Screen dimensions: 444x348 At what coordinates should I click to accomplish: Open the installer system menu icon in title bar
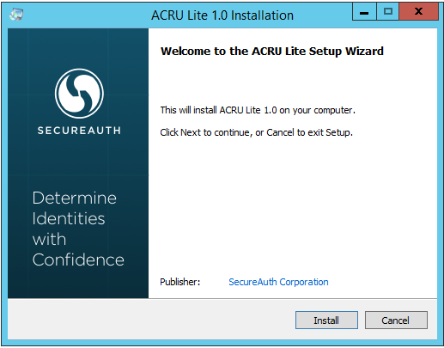point(16,15)
